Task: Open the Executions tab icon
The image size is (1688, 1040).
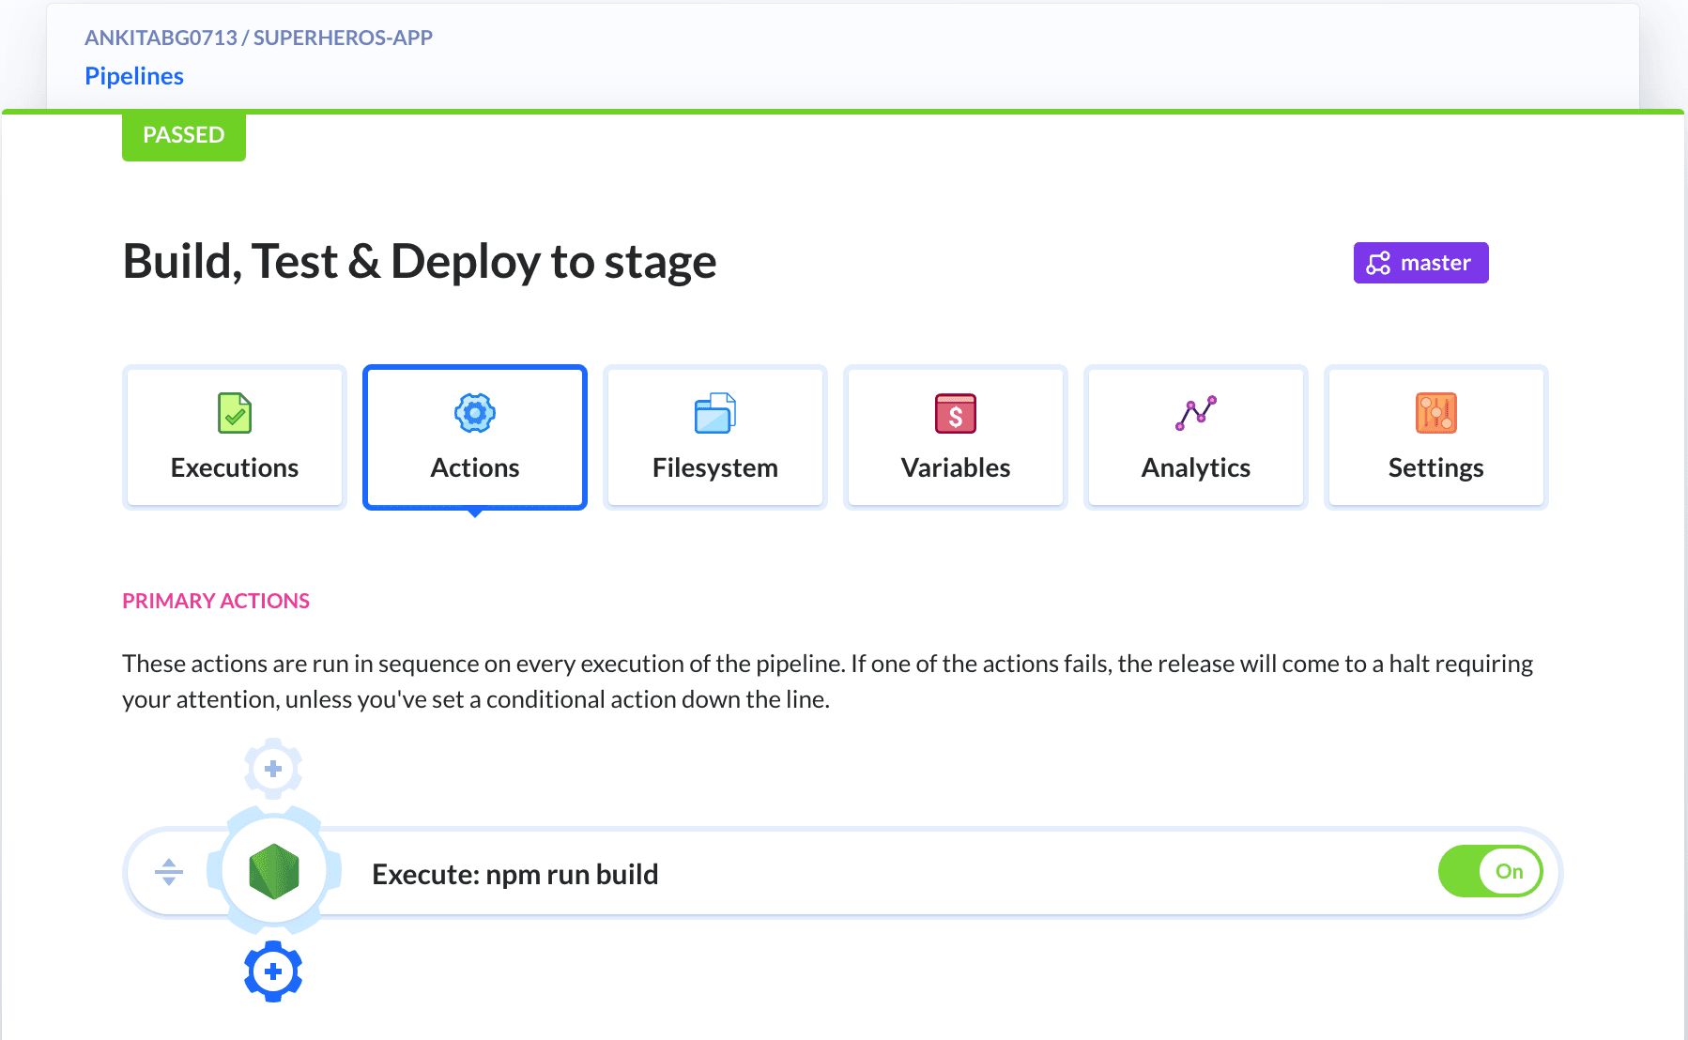Action: tap(234, 412)
